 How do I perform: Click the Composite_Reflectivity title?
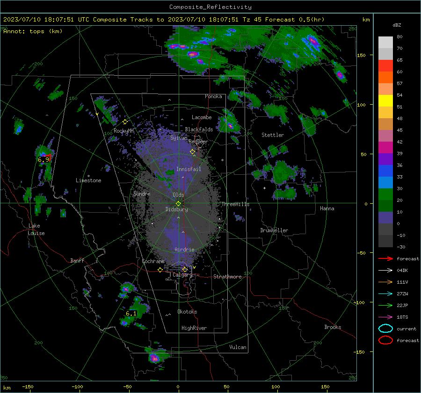(x=210, y=7)
